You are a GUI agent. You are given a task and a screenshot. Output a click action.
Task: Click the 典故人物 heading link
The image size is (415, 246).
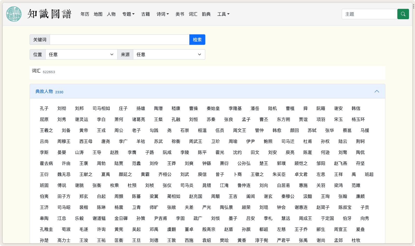click(x=44, y=91)
